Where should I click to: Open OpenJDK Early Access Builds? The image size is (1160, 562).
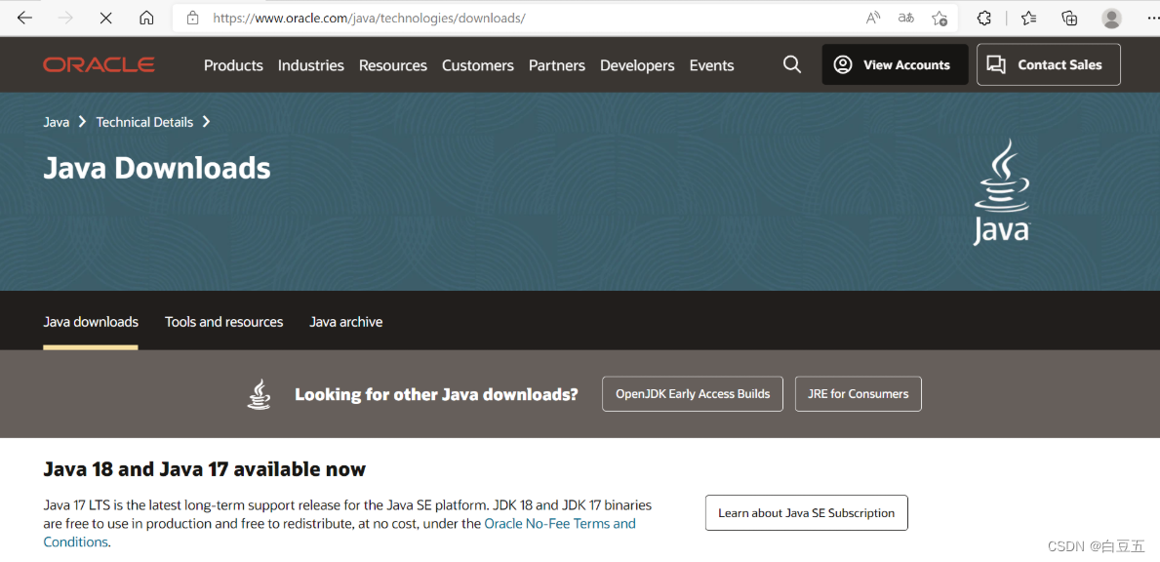coord(693,393)
